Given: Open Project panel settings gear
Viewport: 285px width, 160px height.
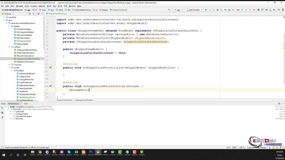Looking at the screenshot, I should 38,14.
